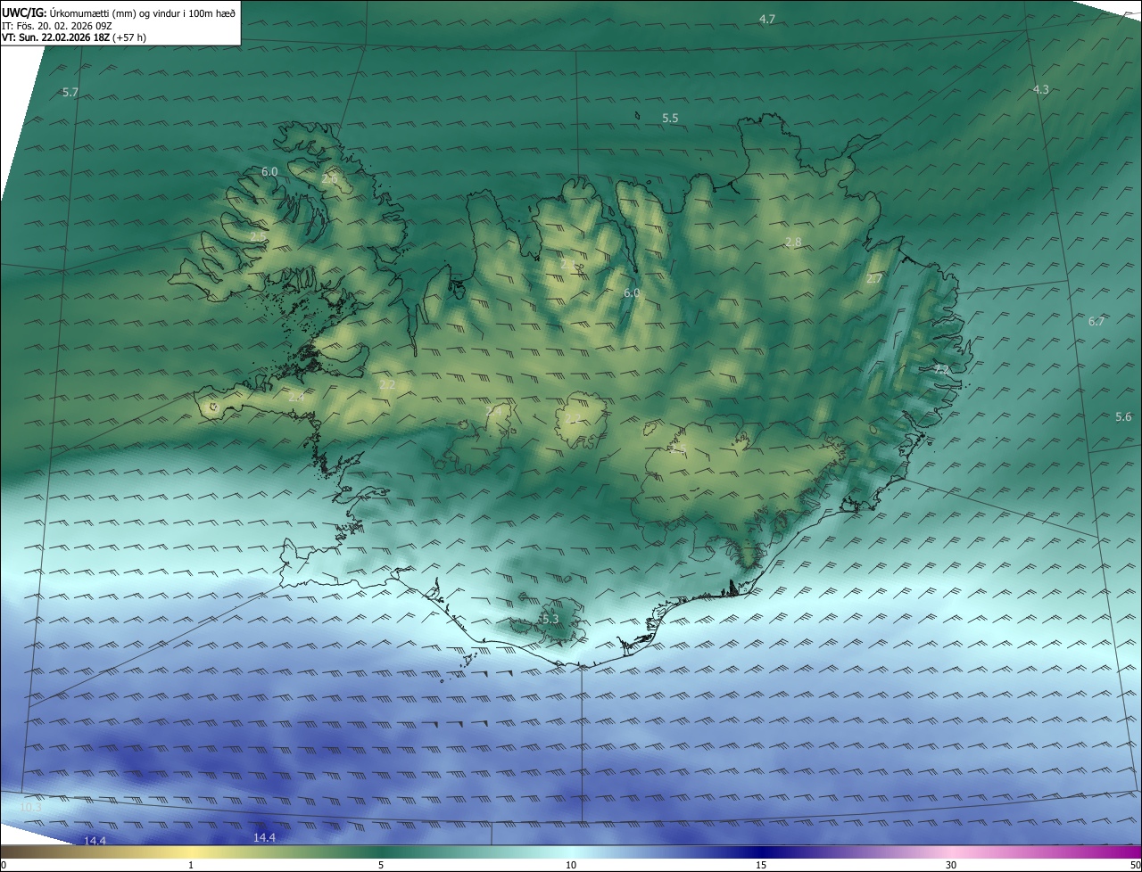Viewport: 1142px width, 872px height.
Task: Click the "5" tick label on the color scale
Action: click(x=381, y=865)
